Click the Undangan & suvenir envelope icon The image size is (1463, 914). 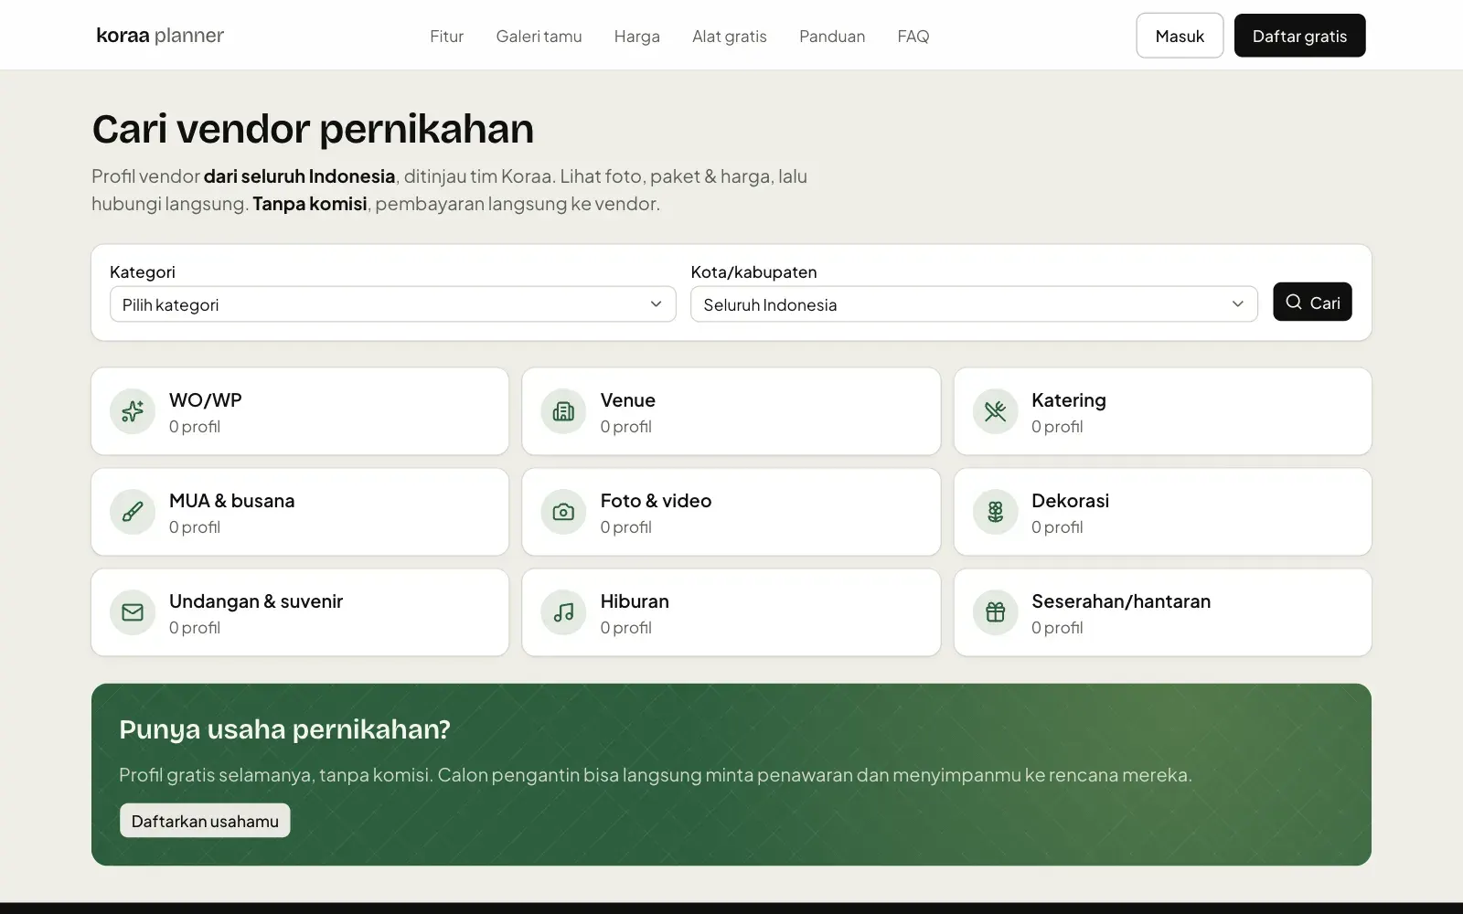133,612
